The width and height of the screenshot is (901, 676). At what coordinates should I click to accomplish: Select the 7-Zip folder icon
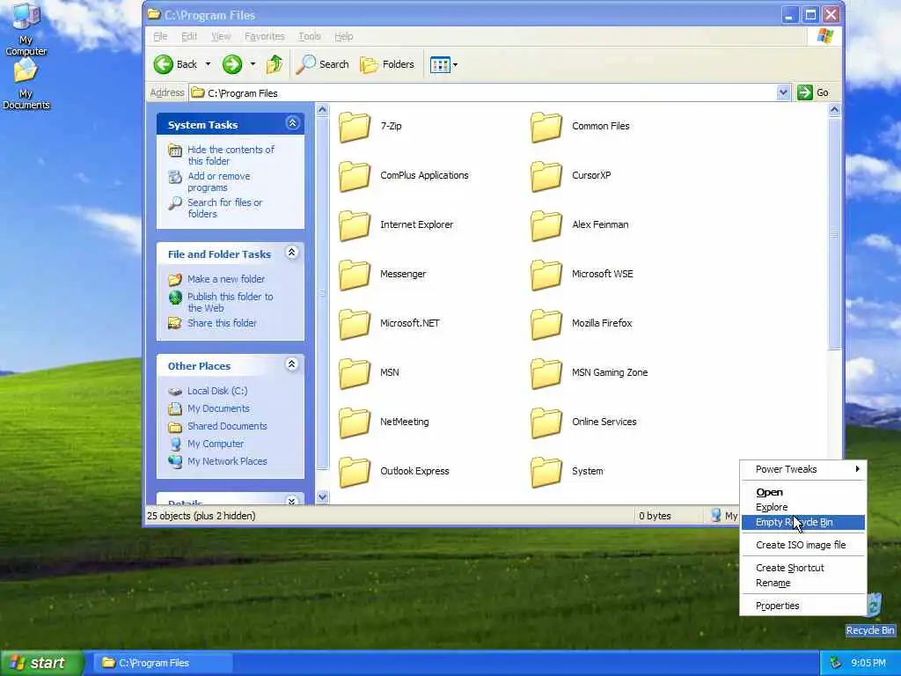[355, 127]
